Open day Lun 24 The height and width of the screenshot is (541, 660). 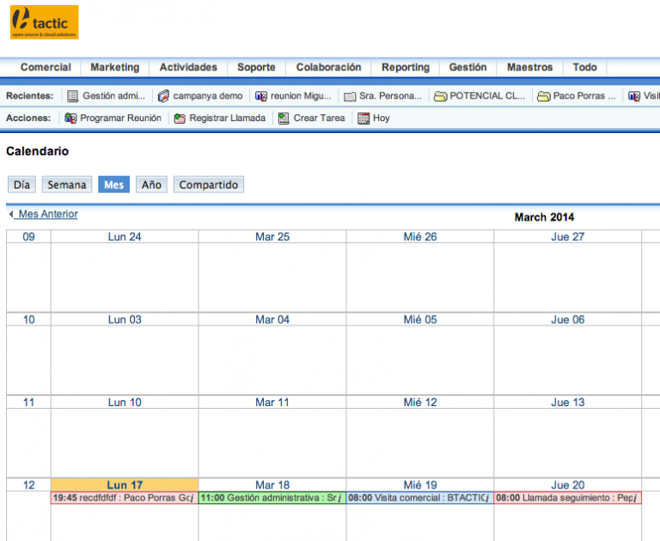click(125, 237)
